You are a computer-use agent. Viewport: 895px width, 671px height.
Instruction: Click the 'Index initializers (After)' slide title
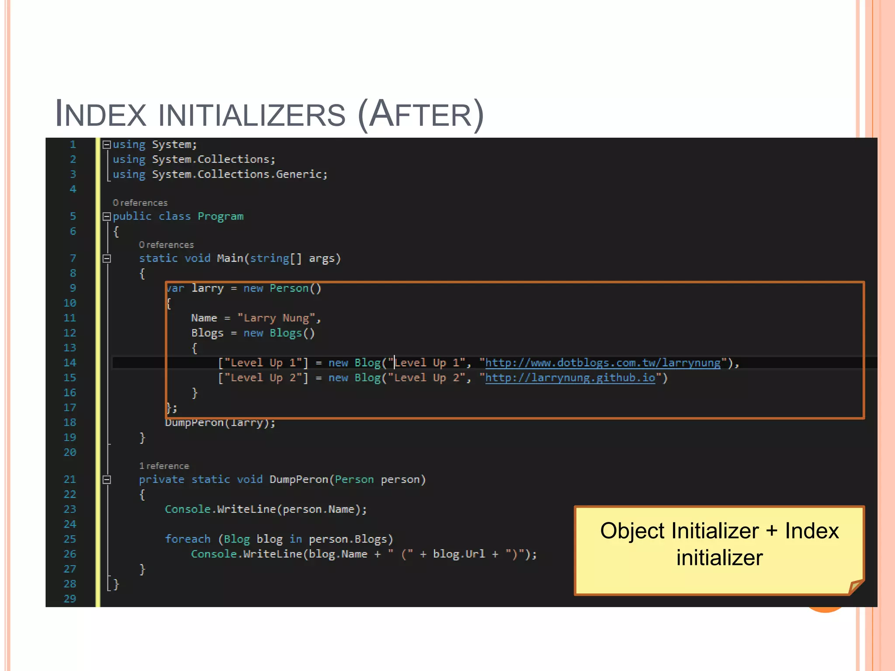click(270, 114)
